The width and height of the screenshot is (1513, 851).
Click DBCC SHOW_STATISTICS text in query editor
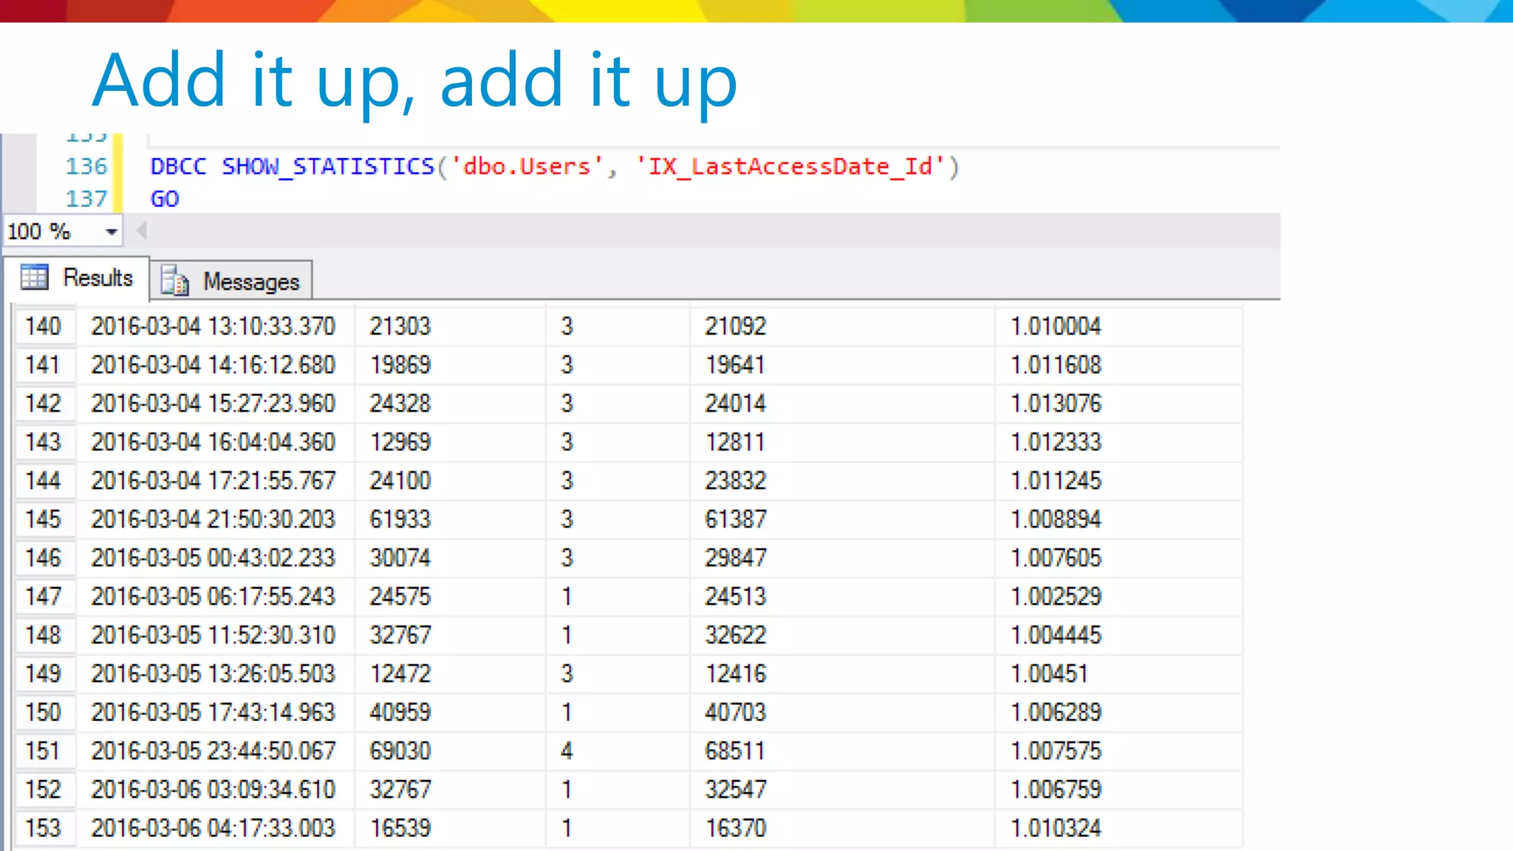click(x=292, y=166)
